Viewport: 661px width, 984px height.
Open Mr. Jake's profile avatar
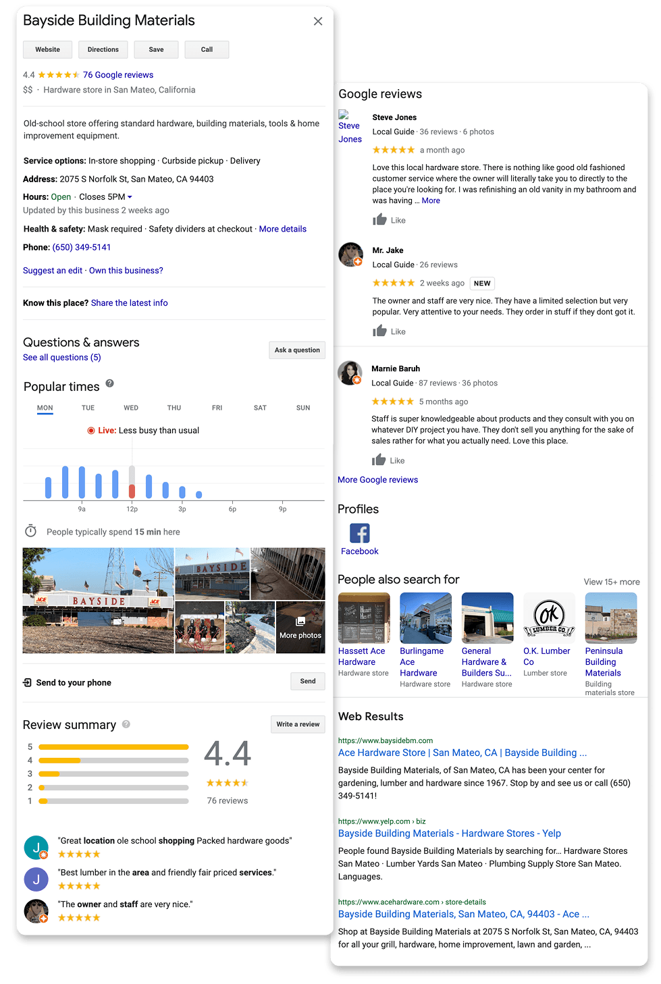click(350, 254)
